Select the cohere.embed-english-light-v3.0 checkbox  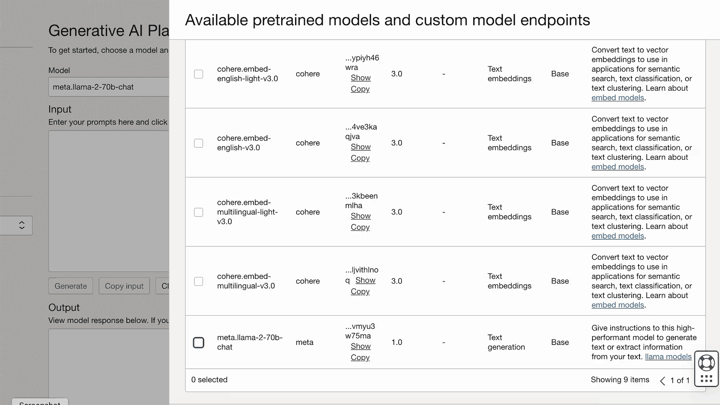[198, 74]
